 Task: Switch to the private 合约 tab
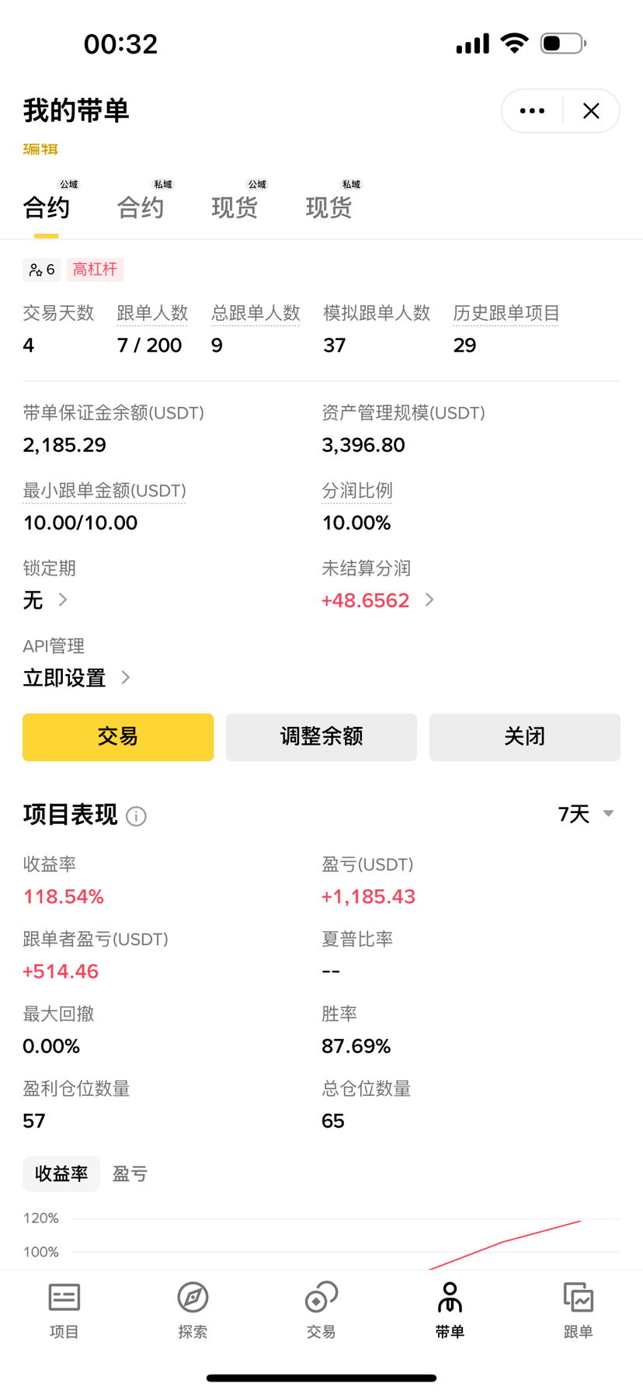click(x=141, y=207)
